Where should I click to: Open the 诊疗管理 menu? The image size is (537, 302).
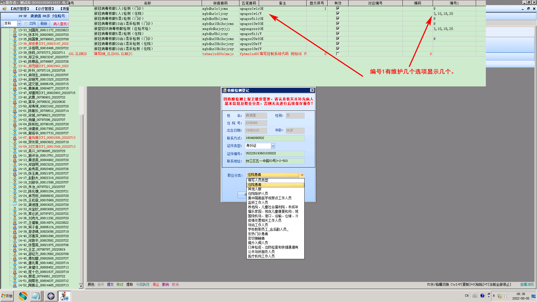pos(44,9)
